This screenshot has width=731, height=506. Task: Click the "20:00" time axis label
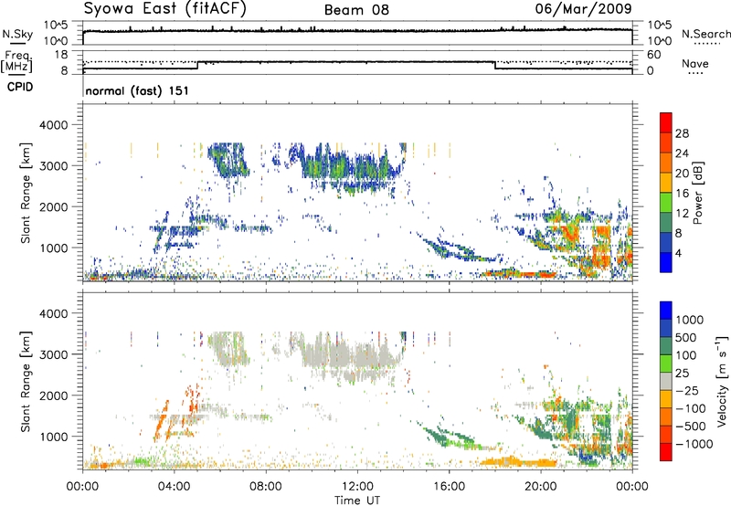pyautogui.click(x=540, y=487)
